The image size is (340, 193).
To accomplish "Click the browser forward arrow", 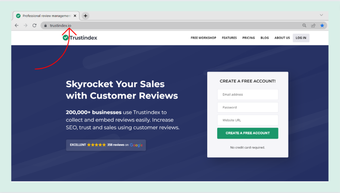I will click(x=26, y=25).
